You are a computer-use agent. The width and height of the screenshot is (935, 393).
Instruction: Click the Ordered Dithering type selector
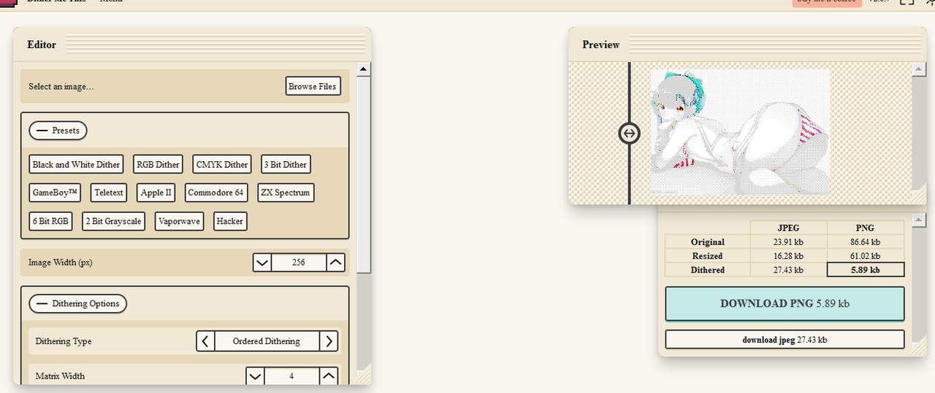(x=267, y=341)
